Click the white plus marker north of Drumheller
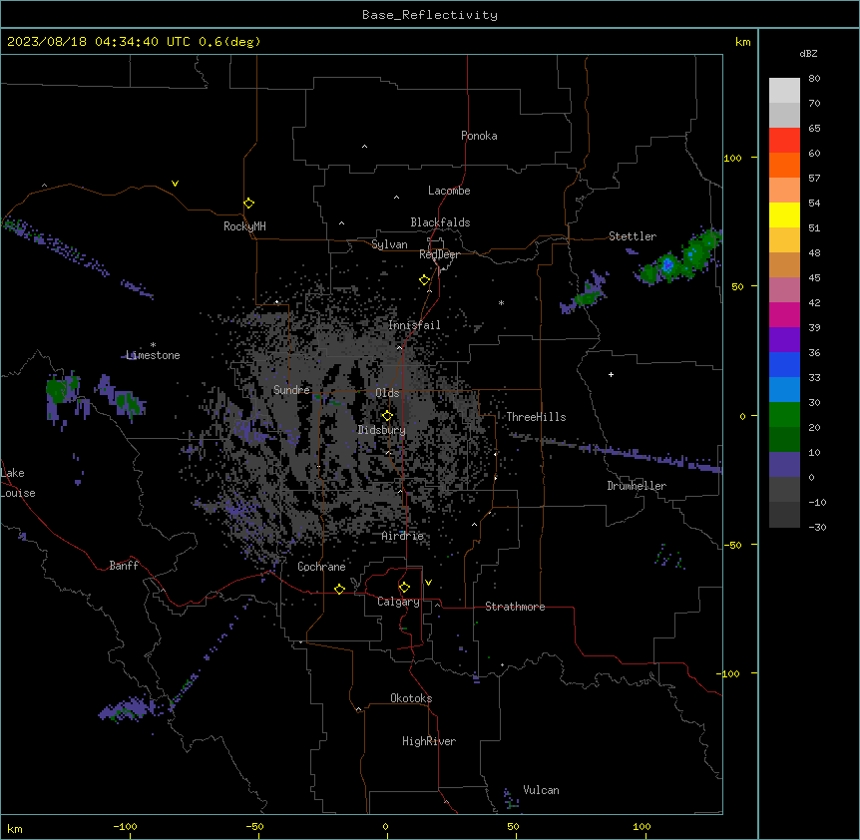The image size is (860, 840). coord(611,374)
